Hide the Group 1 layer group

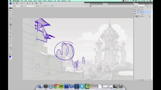135,10
